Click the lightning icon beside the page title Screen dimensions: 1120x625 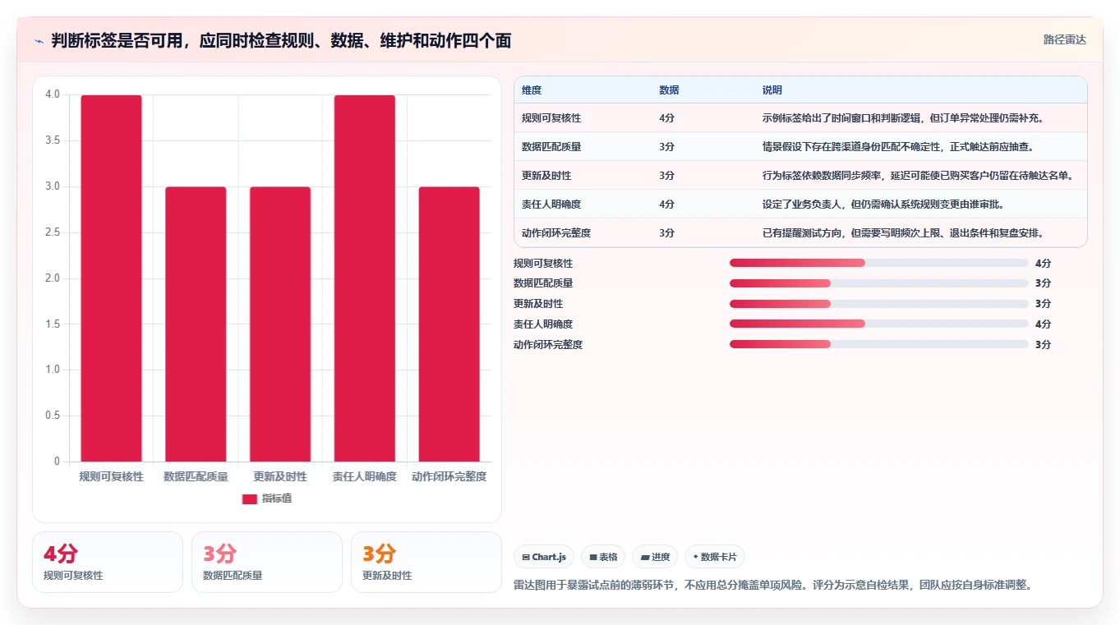point(39,40)
